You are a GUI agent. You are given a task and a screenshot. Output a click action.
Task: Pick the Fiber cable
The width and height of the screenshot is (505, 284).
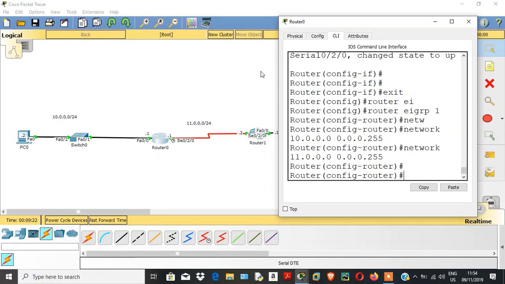(155, 237)
